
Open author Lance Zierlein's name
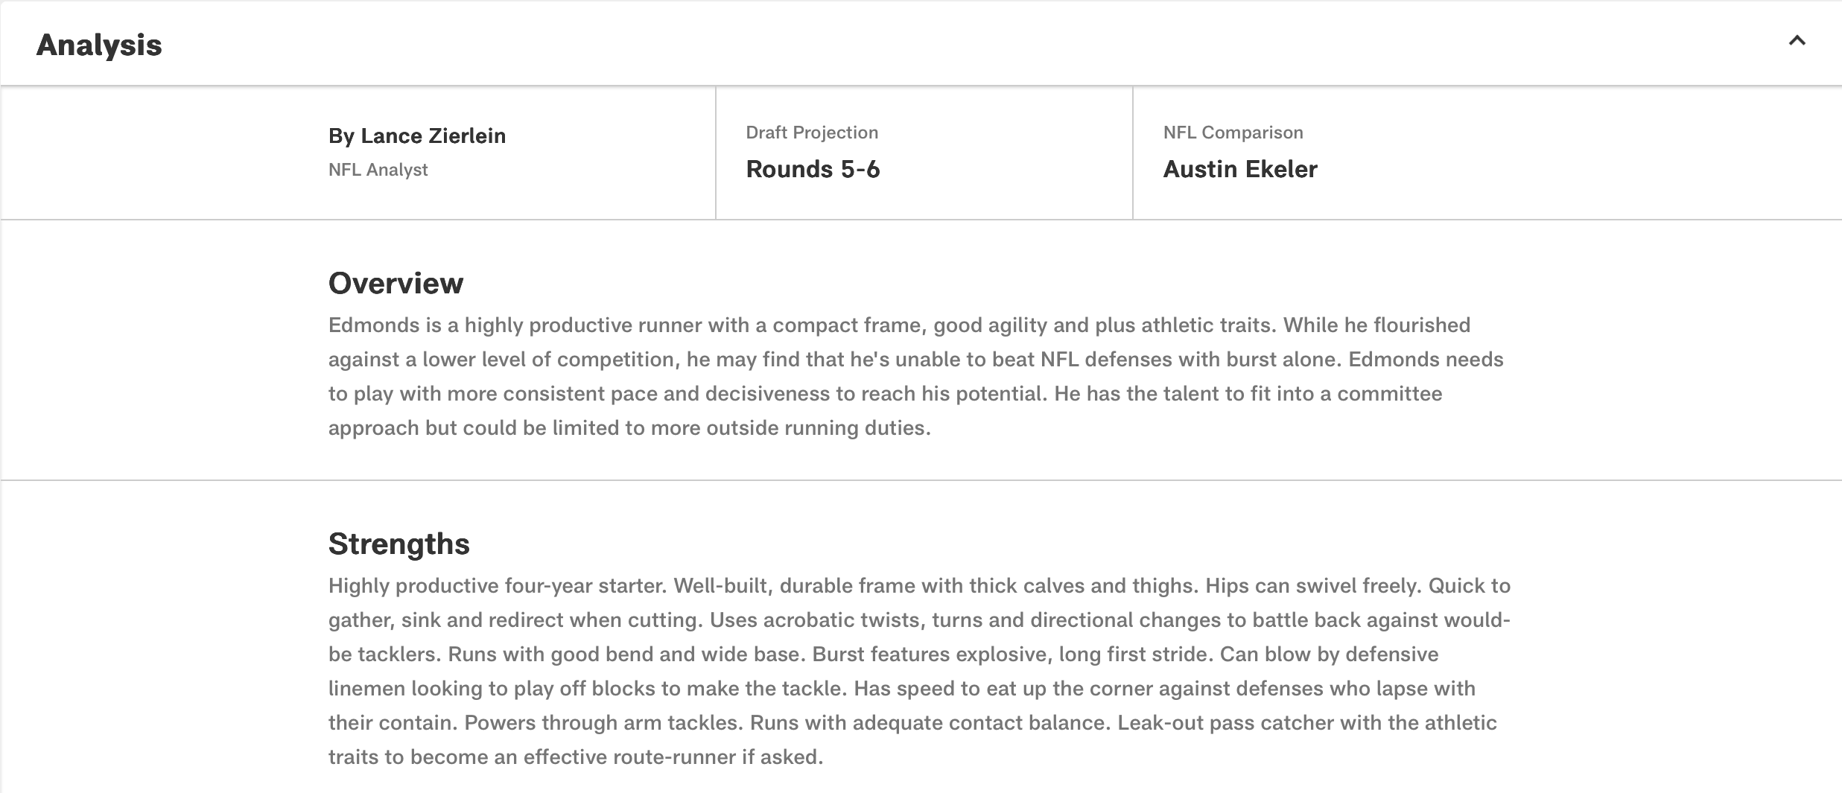tap(417, 136)
